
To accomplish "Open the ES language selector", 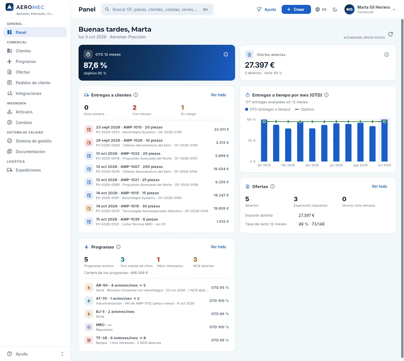I will coord(321,10).
